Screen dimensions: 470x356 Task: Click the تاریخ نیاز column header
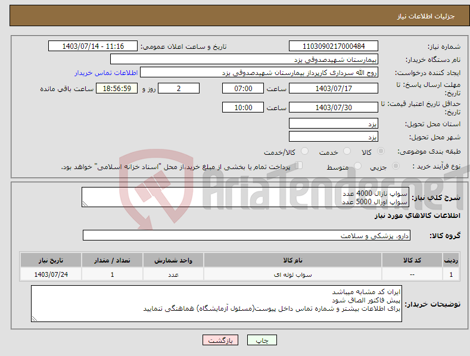(51, 260)
